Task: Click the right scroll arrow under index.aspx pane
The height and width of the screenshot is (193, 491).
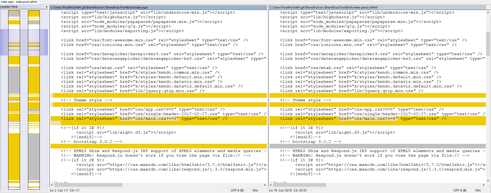Action: click(265, 185)
